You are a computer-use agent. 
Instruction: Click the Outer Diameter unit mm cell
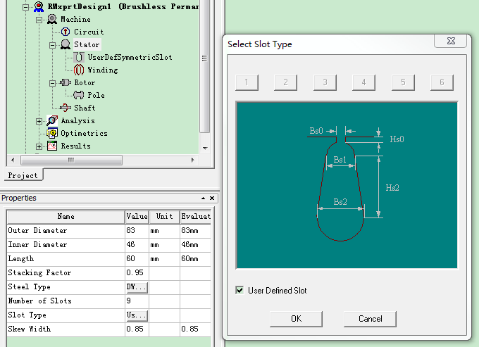[x=164, y=231]
